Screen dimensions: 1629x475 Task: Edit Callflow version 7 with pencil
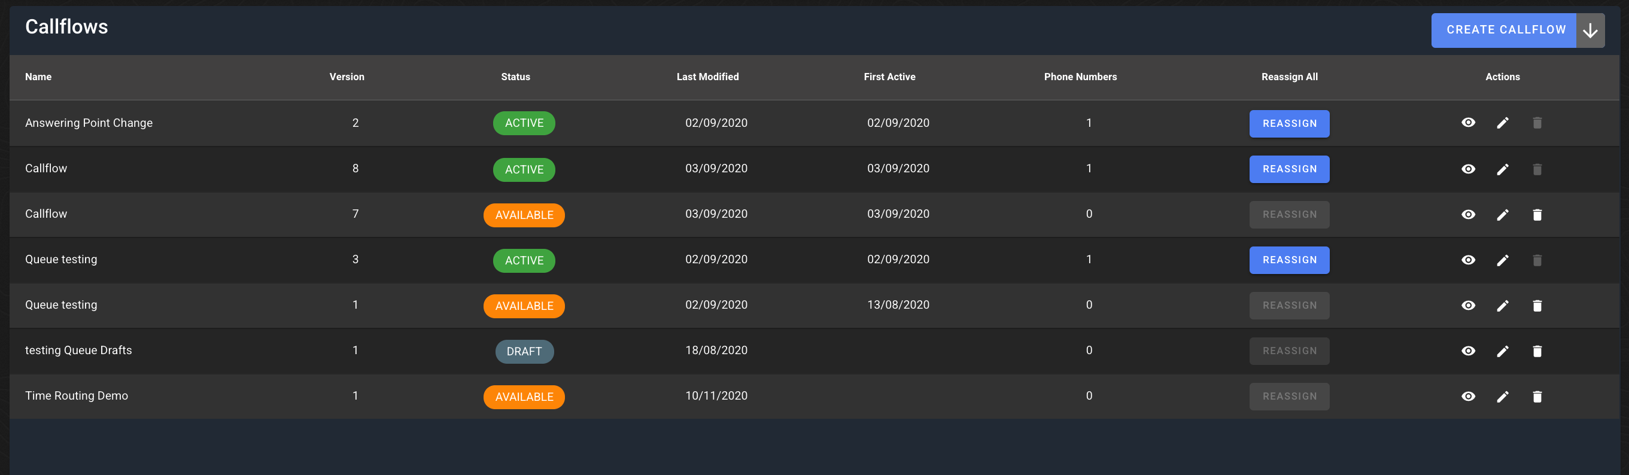click(1503, 214)
